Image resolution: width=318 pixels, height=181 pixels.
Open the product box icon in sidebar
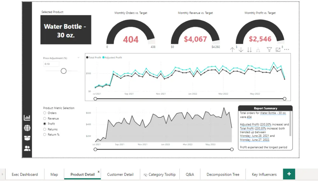[x=27, y=138]
